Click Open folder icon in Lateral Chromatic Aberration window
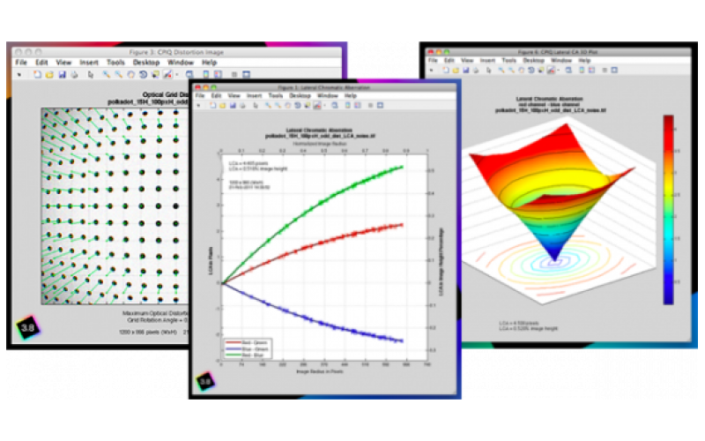Image resolution: width=705 pixels, height=441 pixels. [223, 105]
